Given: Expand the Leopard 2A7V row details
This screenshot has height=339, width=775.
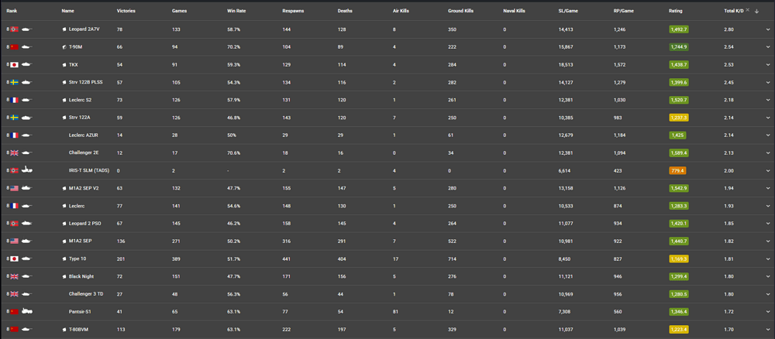Looking at the screenshot, I should click(768, 29).
